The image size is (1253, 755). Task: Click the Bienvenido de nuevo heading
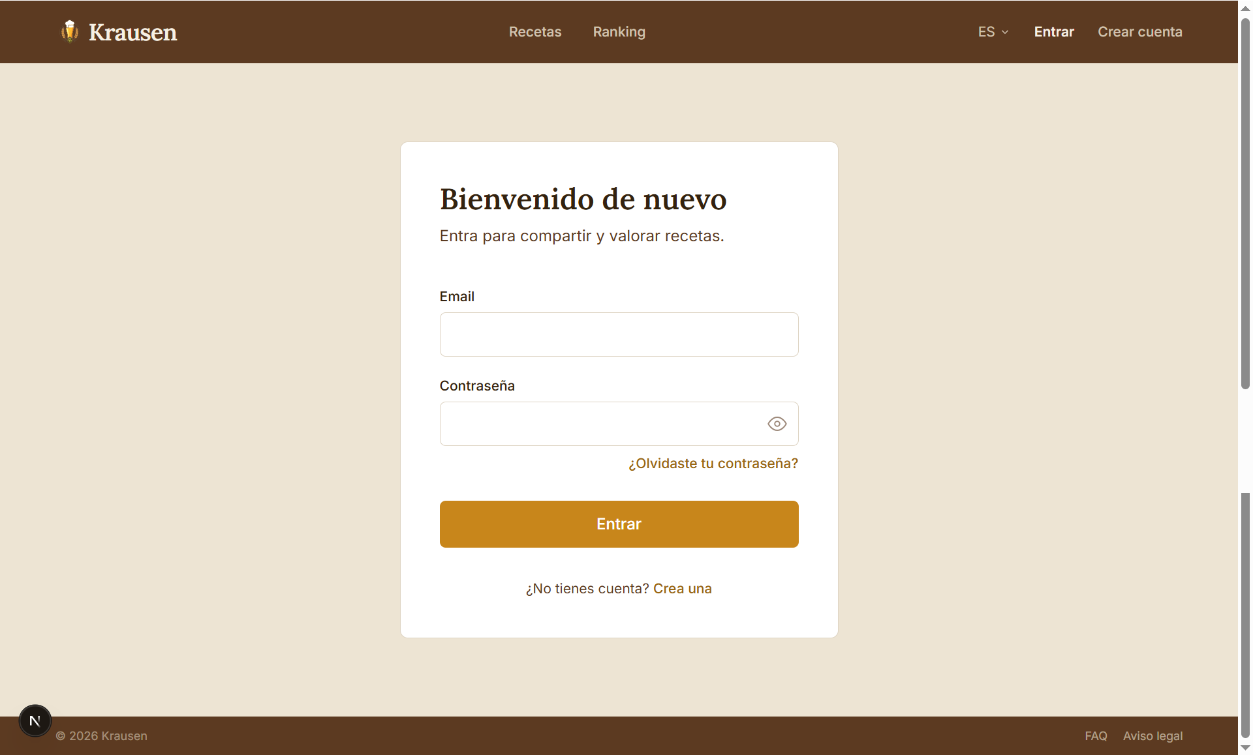coord(583,199)
